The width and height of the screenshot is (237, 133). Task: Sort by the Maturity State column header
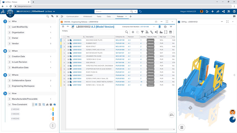(152, 37)
